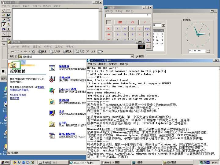Open the 拨号网络 folder icon
Screen dimensions: 220x165
(52, 102)
